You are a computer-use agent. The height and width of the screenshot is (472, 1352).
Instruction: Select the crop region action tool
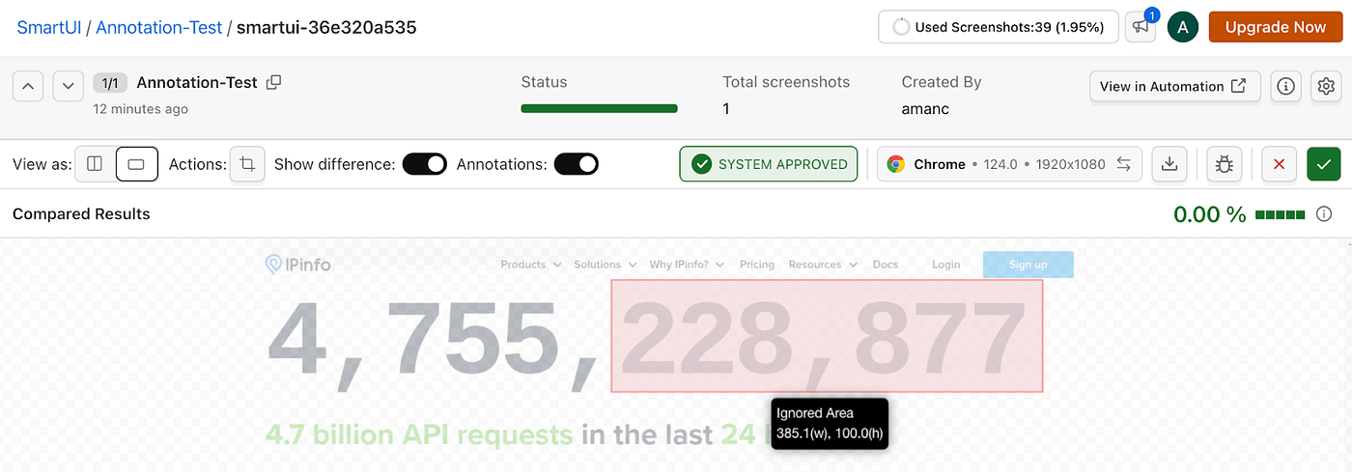pos(247,164)
